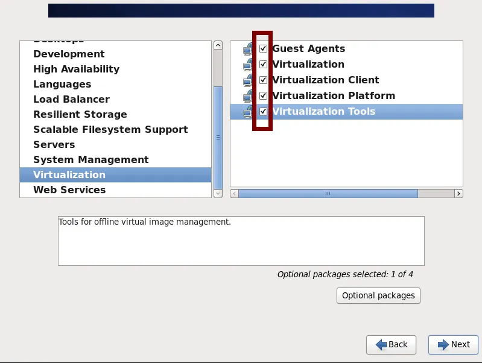Click the icon beside the Virtualization package
The image size is (482, 363).
(x=247, y=65)
